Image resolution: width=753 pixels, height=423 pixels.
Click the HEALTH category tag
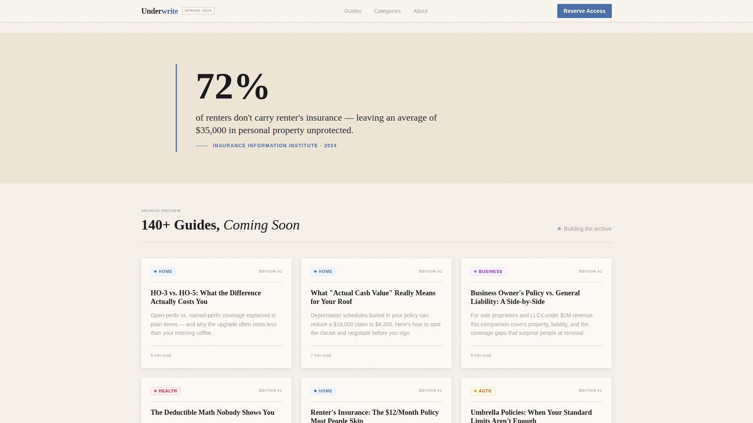(x=166, y=391)
